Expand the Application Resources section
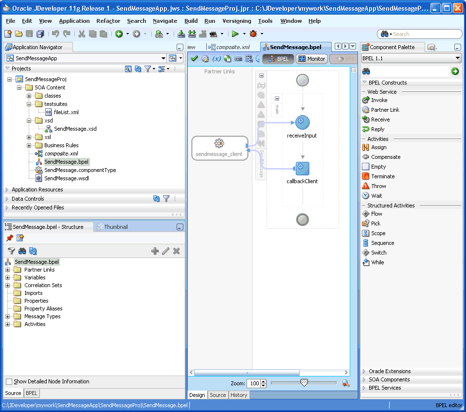The width and height of the screenshot is (466, 412). [x=7, y=189]
